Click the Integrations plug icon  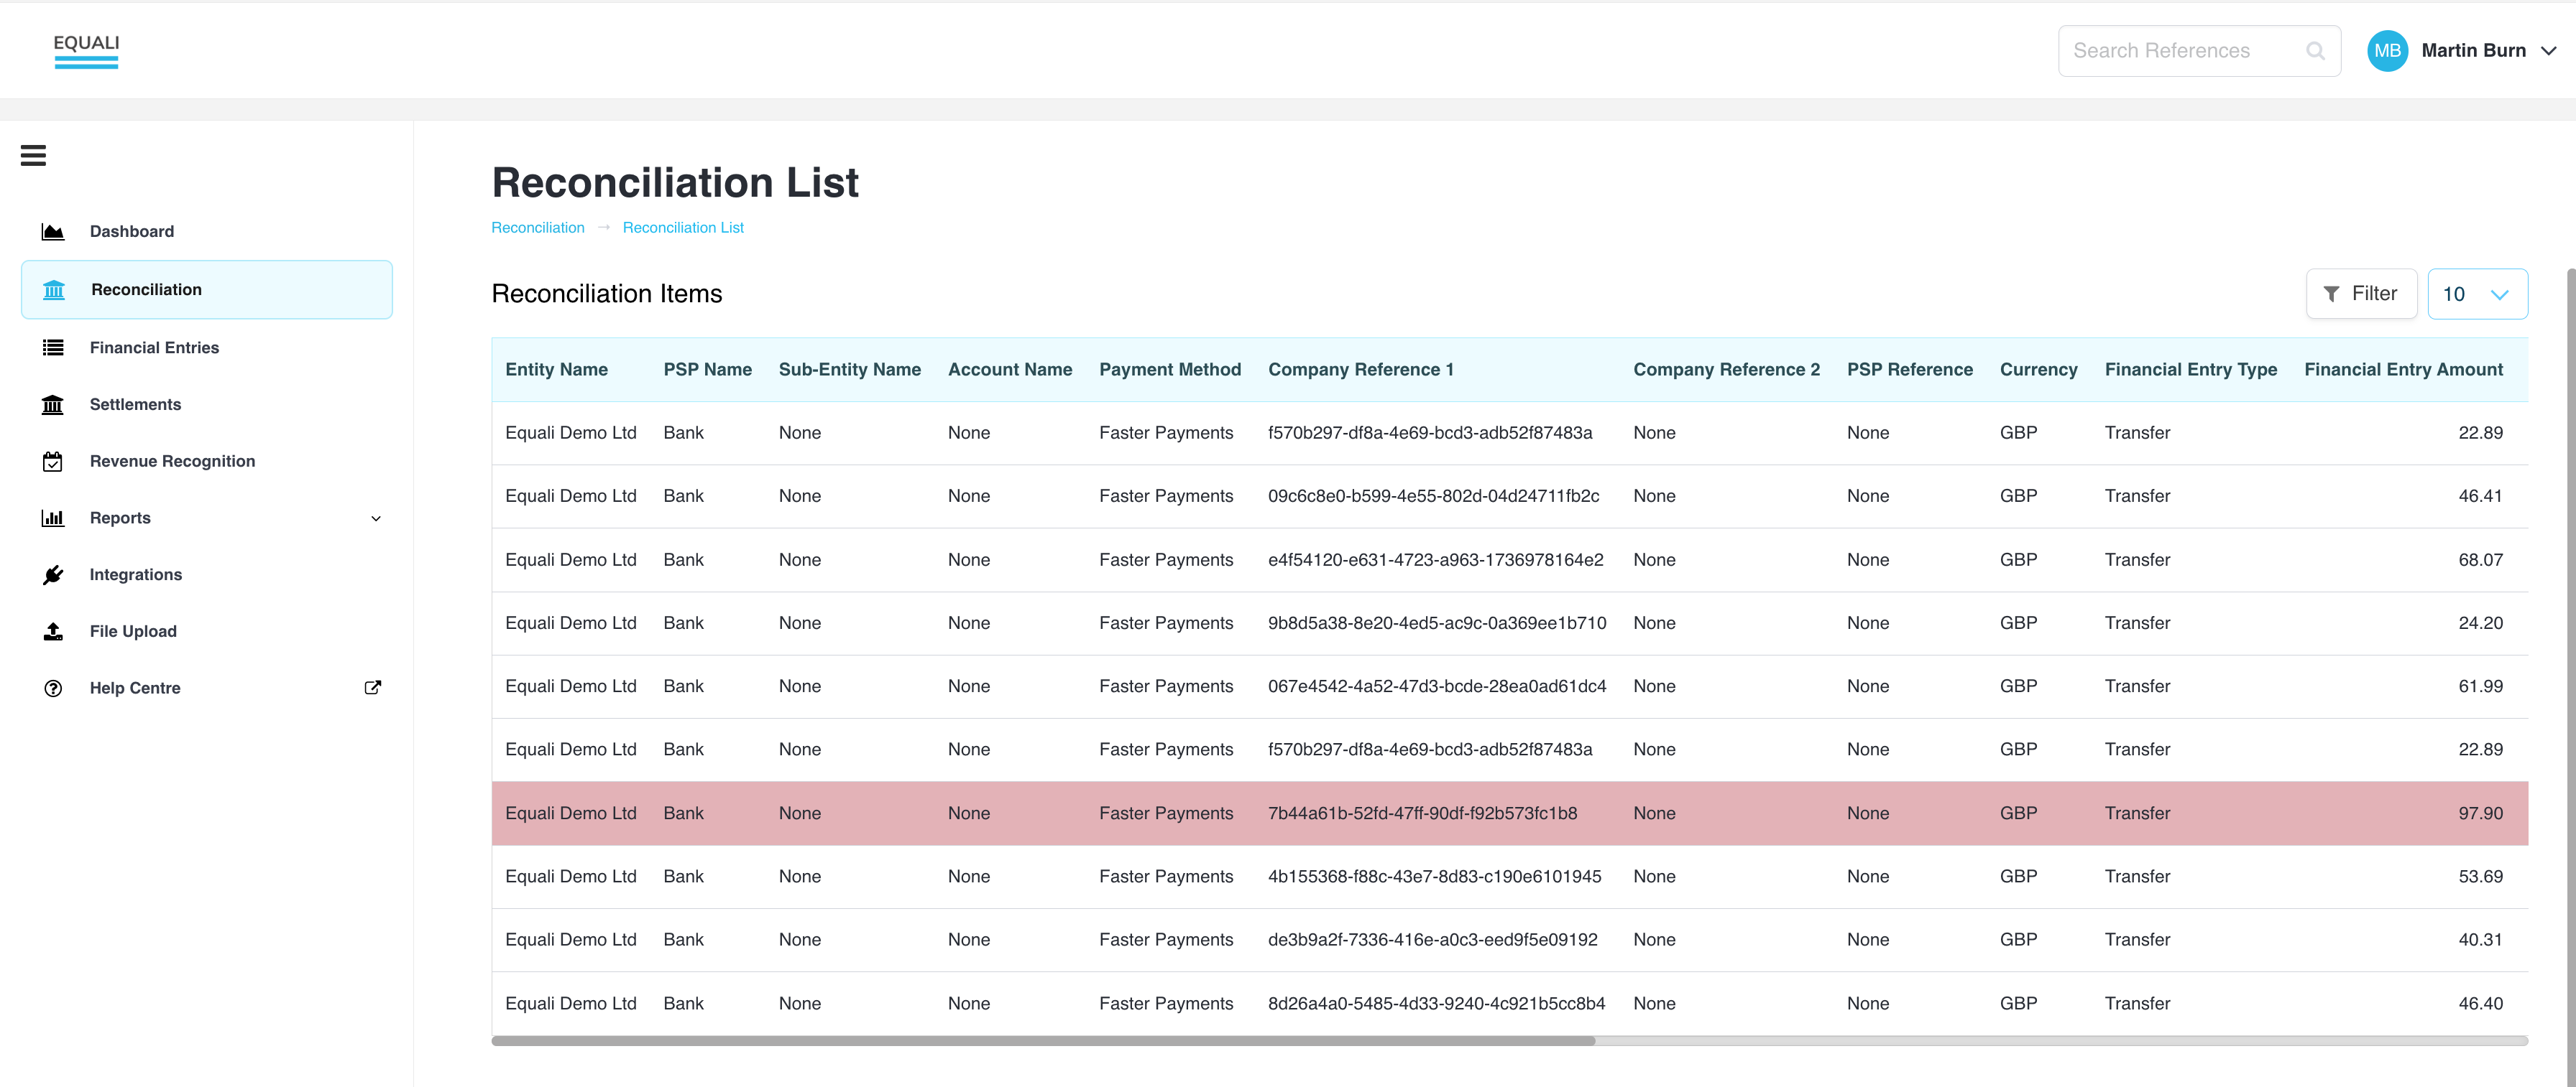(x=53, y=574)
